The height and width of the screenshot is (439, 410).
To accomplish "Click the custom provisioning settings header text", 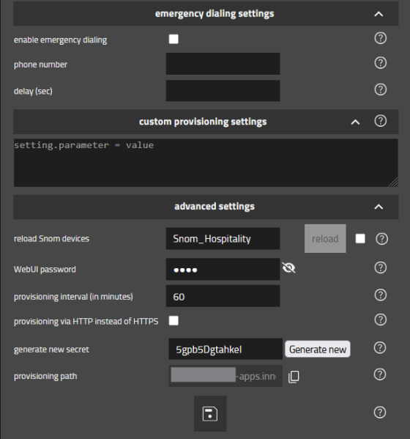I will (x=203, y=122).
